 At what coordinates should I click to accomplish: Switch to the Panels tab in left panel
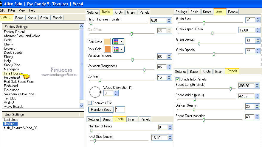(x=58, y=18)
